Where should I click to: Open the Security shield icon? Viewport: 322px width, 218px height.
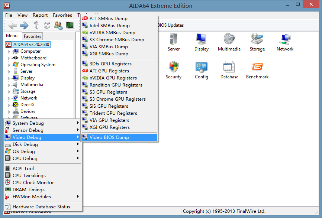click(x=174, y=70)
